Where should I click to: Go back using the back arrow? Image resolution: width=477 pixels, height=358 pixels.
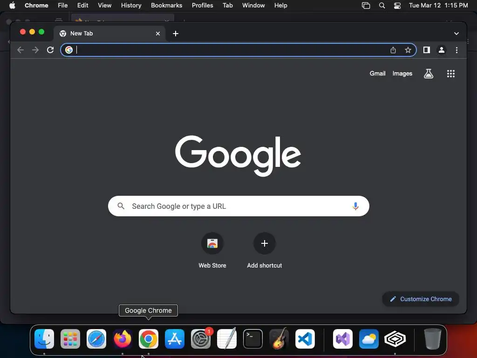click(x=20, y=50)
